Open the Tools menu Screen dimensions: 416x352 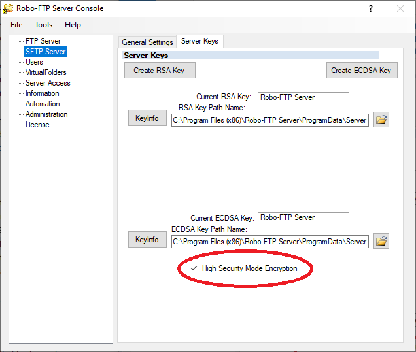pos(44,25)
